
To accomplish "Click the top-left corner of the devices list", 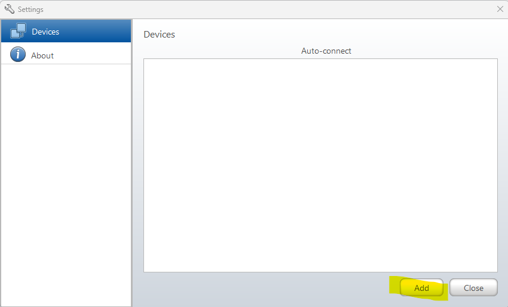I will pyautogui.click(x=146, y=61).
